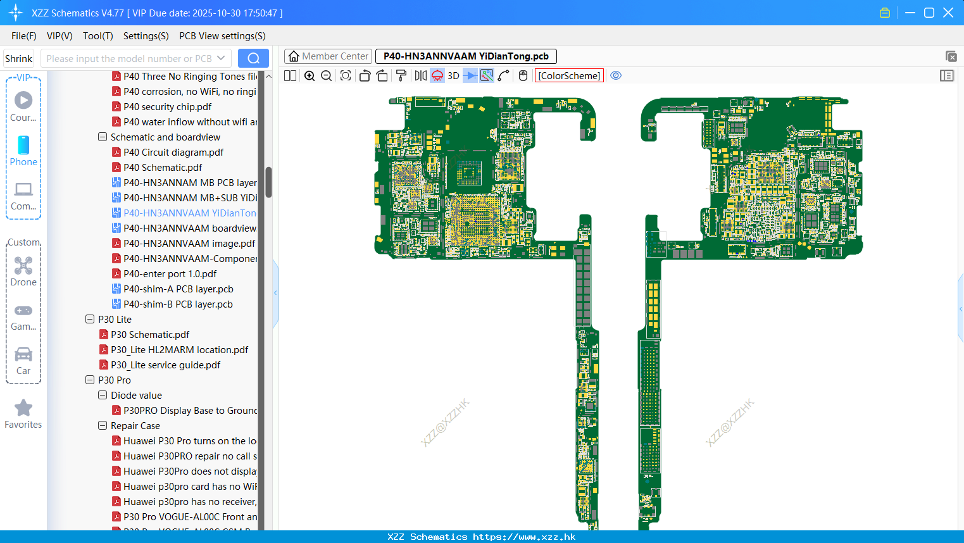Open Favorites star icon
The height and width of the screenshot is (543, 964).
click(x=23, y=414)
